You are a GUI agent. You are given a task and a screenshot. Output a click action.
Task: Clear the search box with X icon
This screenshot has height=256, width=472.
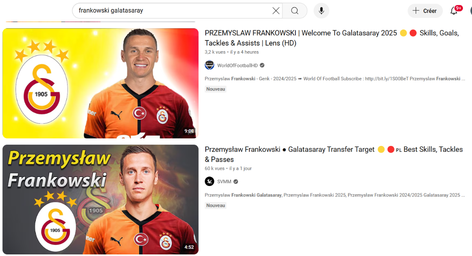click(276, 11)
